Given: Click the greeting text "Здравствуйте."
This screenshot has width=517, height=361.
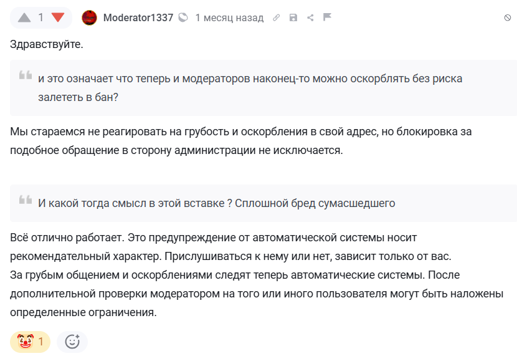Looking at the screenshot, I should 47,45.
